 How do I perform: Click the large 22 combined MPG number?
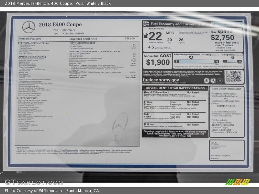(155, 36)
